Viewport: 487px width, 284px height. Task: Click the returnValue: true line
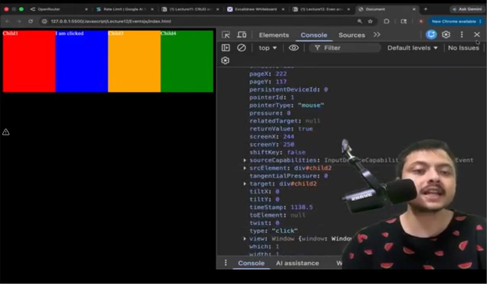click(281, 129)
